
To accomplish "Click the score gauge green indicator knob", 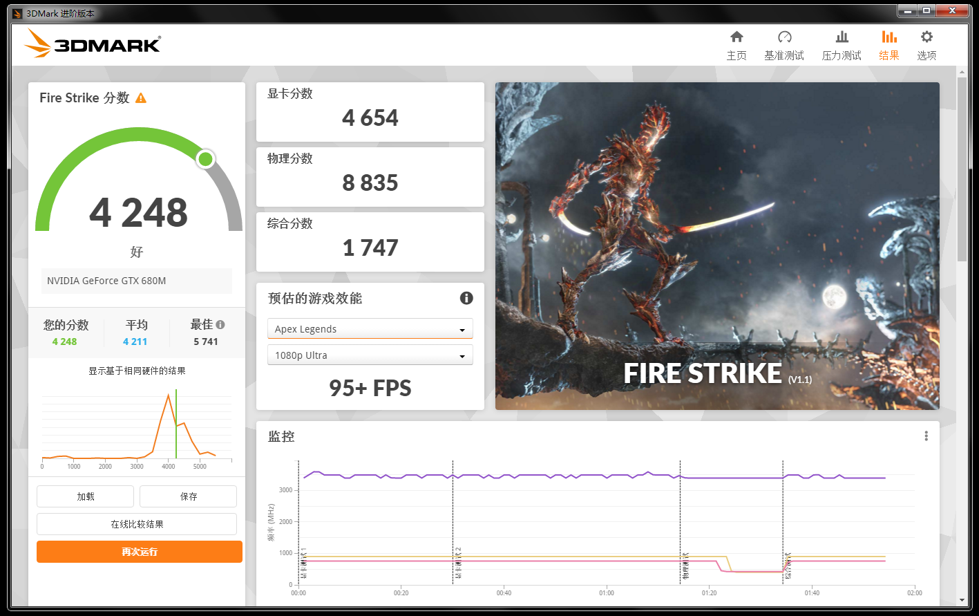I will click(205, 160).
